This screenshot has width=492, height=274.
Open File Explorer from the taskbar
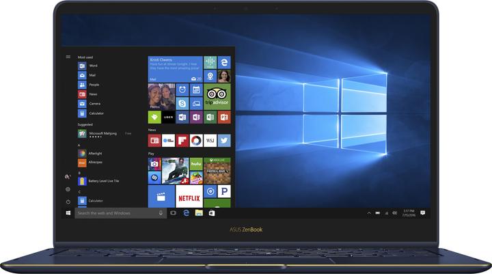tap(199, 213)
